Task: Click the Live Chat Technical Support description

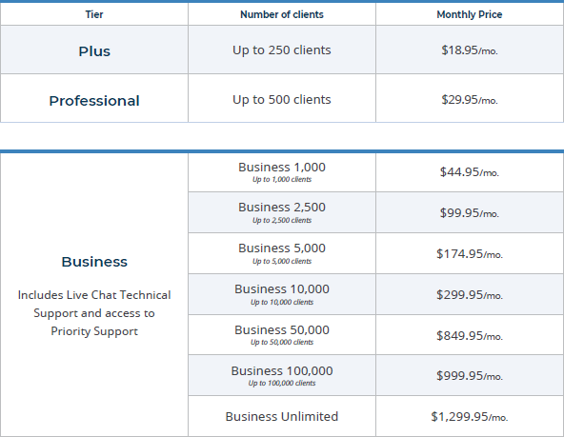Action: point(94,313)
